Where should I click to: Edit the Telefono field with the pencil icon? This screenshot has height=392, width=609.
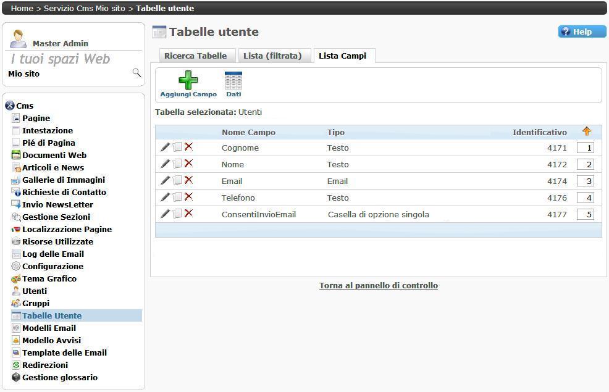click(165, 198)
